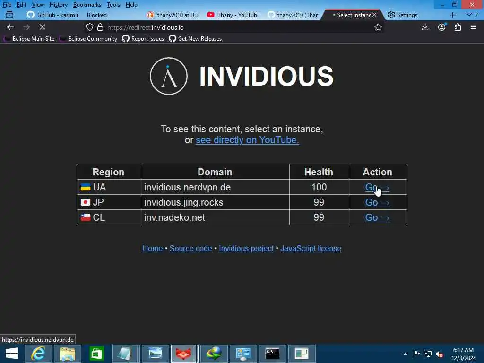Screen dimensions: 484x363
Task: Open Firefox View icon
Action: click(x=9, y=15)
